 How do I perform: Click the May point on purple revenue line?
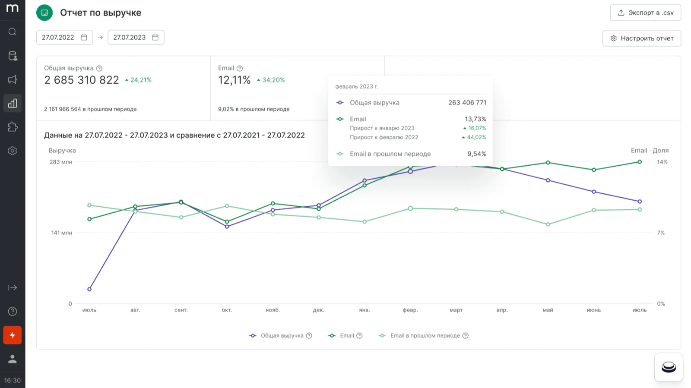548,180
